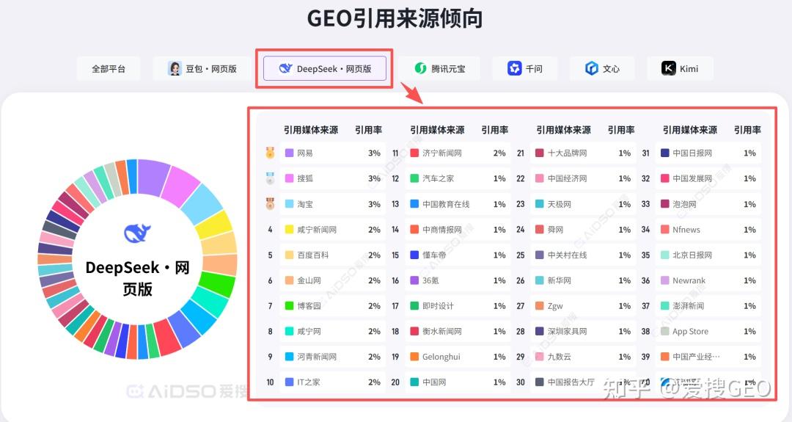Click the 中关村在线 row
This screenshot has height=422, width=792.
(583, 255)
